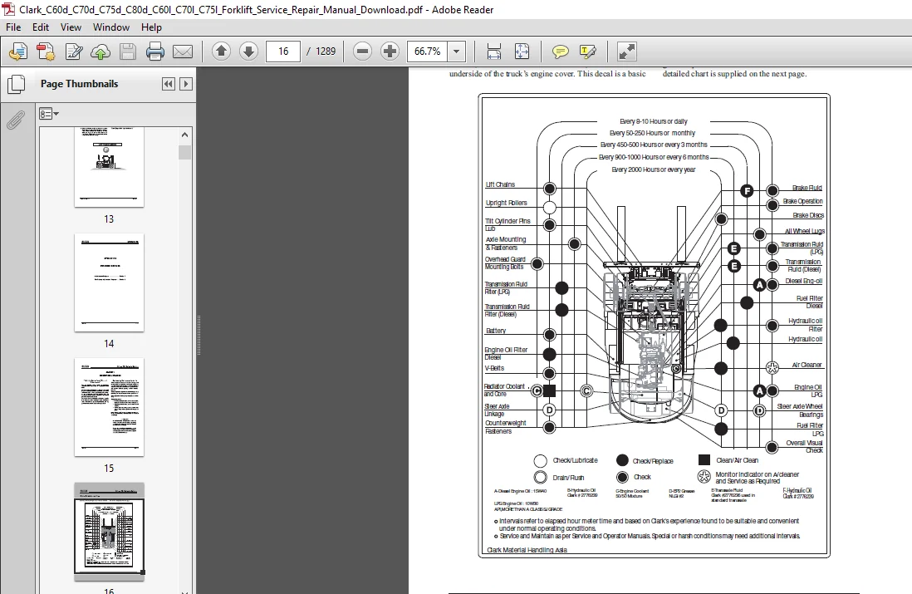The height and width of the screenshot is (594, 912).
Task: Open the File menu
Action: tap(13, 27)
